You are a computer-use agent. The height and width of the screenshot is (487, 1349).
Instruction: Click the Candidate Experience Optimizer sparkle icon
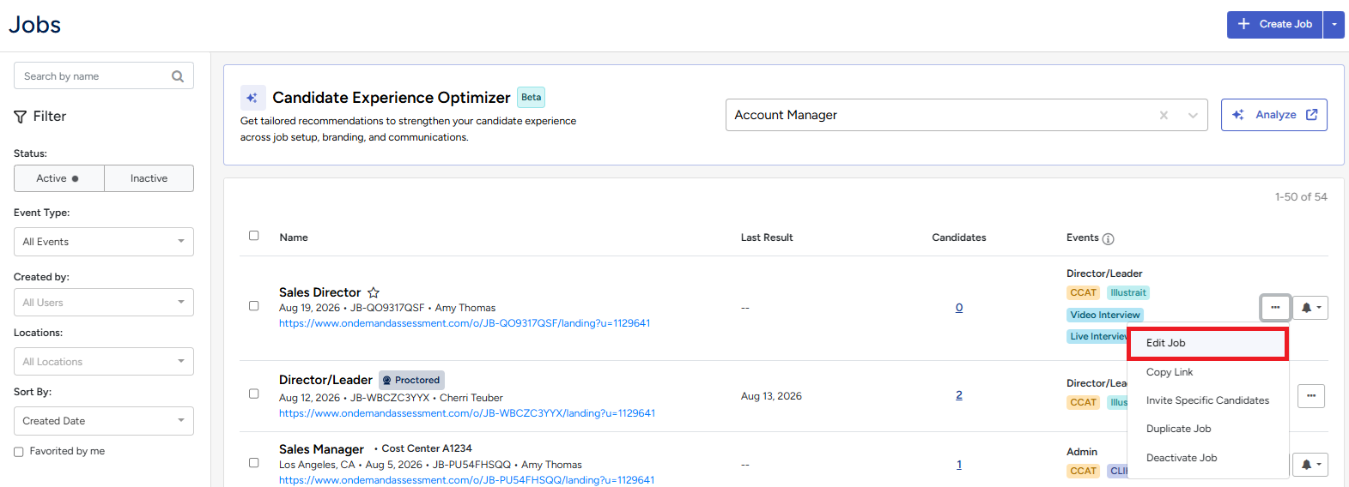pos(252,98)
